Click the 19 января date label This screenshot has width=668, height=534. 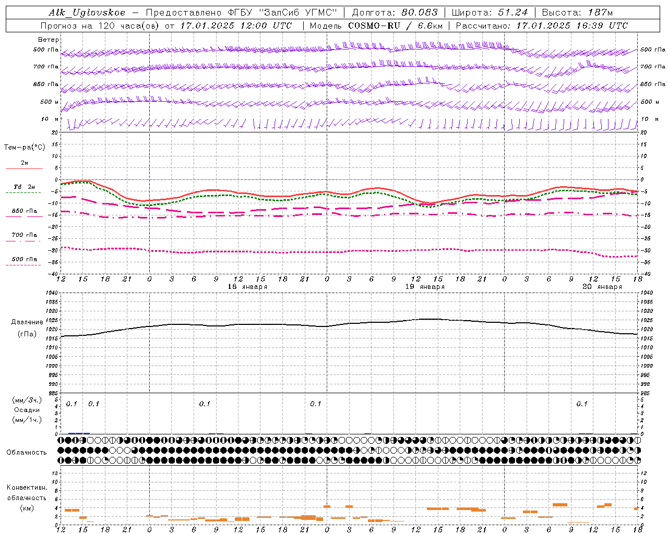[x=425, y=287]
